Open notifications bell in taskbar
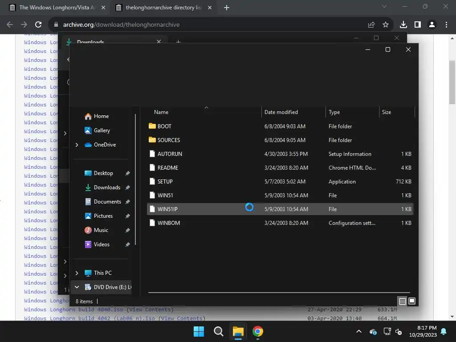 (444, 331)
